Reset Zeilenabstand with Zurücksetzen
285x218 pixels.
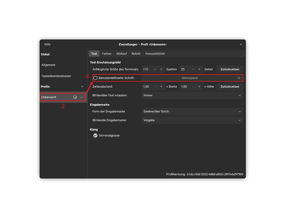(x=230, y=87)
